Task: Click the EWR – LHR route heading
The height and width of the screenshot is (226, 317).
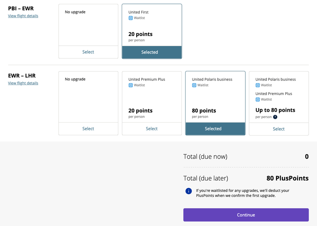Action: point(22,75)
